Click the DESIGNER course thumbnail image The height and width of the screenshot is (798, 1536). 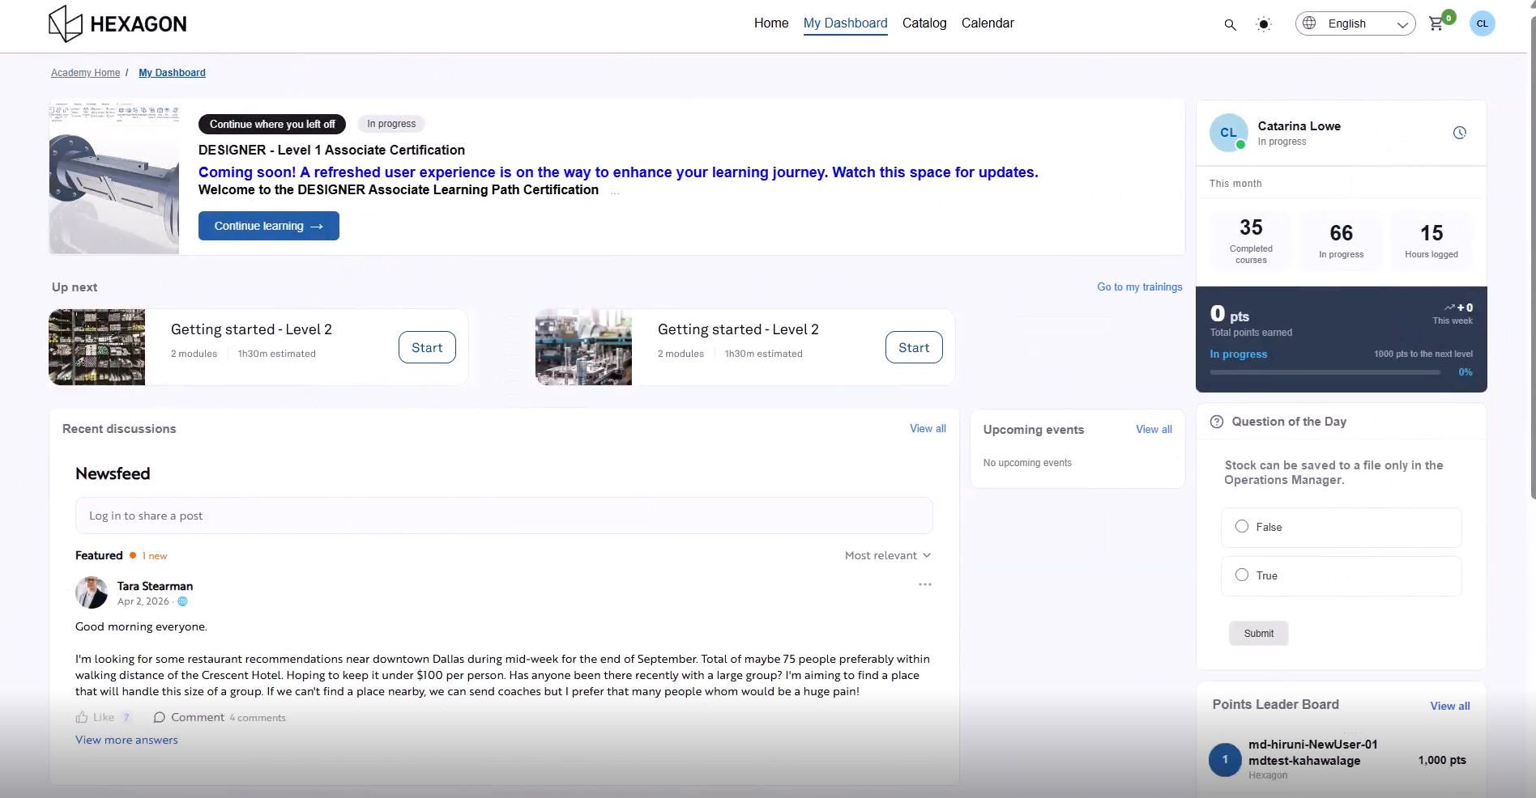tap(114, 177)
